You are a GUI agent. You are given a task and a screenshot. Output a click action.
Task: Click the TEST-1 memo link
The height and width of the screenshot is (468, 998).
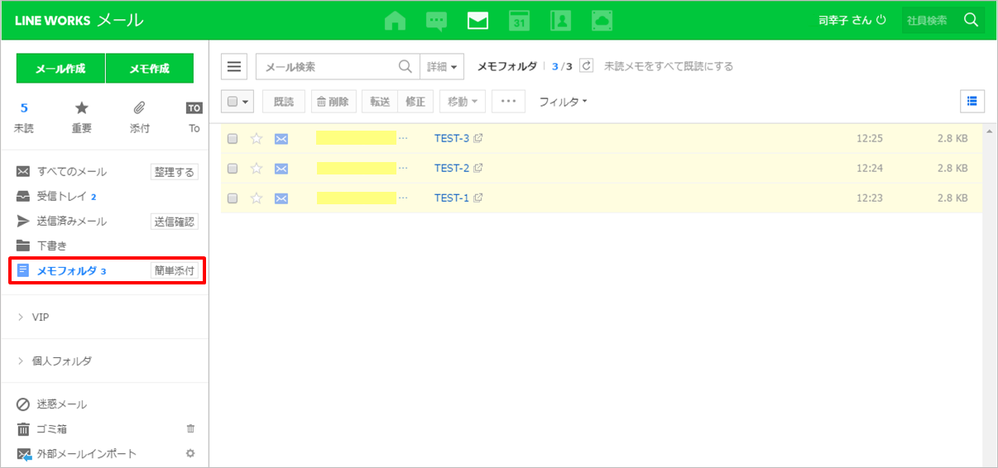tap(451, 198)
